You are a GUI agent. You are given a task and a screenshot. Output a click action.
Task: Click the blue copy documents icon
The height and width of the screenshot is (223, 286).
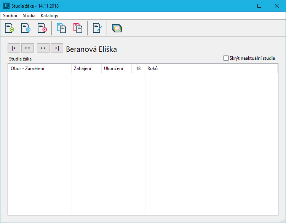(x=61, y=28)
